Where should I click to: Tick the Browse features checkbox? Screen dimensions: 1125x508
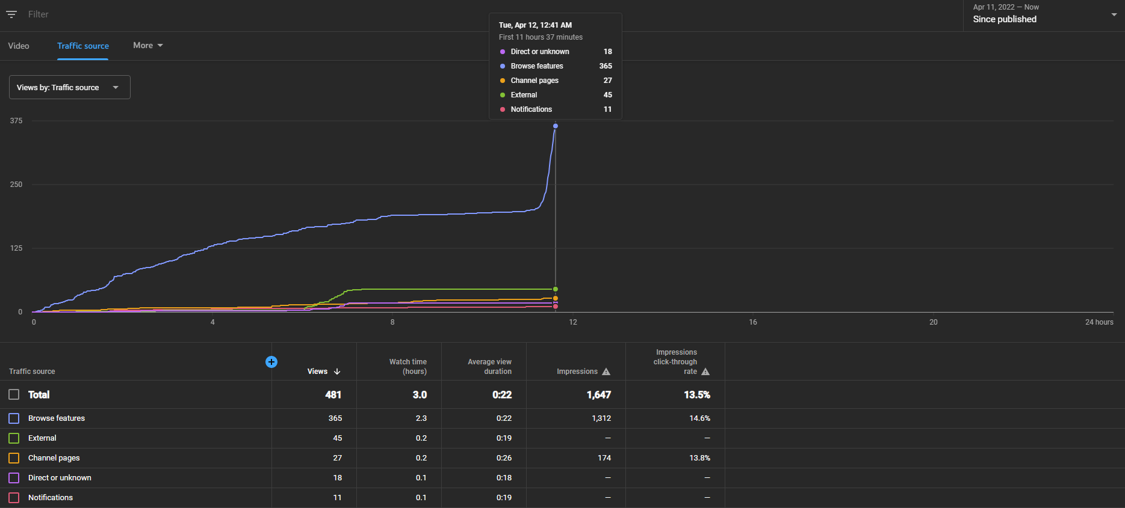(14, 418)
